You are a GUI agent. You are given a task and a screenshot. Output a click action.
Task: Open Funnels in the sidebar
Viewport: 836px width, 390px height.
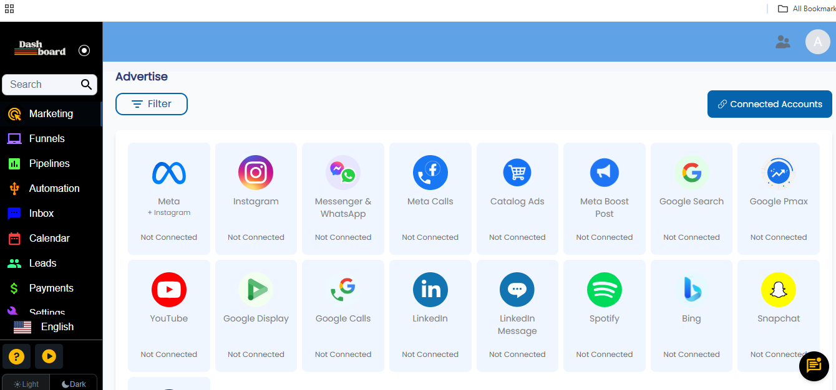pos(51,138)
